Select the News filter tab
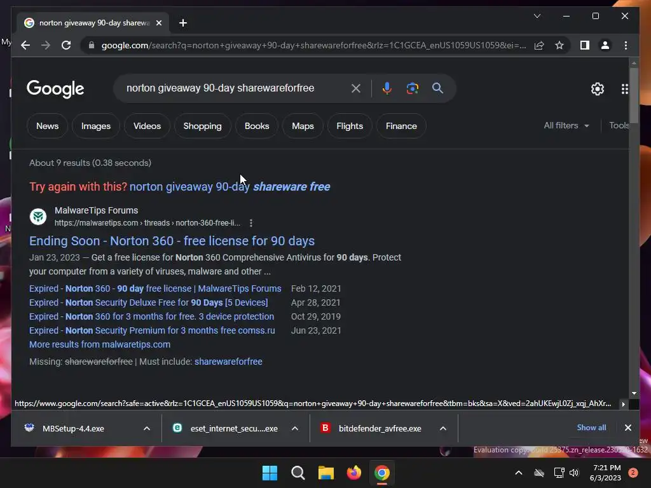 [x=47, y=126]
